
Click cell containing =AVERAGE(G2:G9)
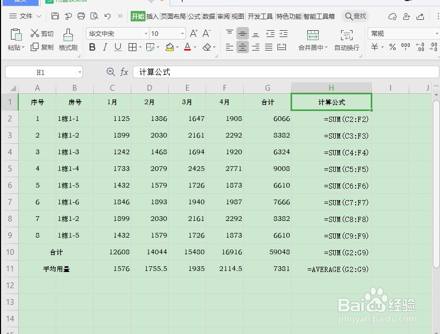tap(331, 269)
